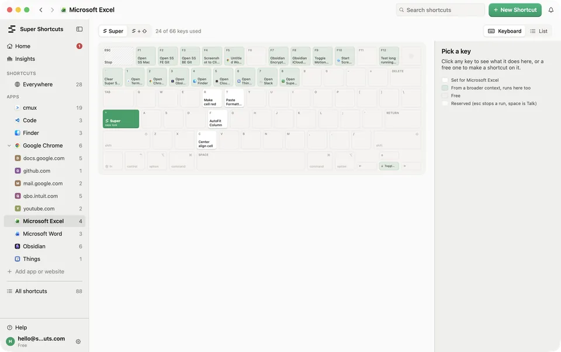Go forward with the right arrow
Screen dimensions: 561x352
point(52,10)
